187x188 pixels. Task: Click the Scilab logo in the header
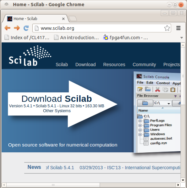pyautogui.click(x=30, y=56)
